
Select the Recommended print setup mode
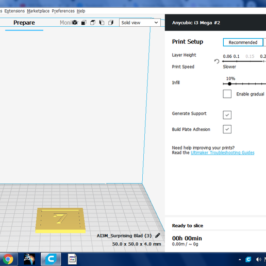(243, 42)
